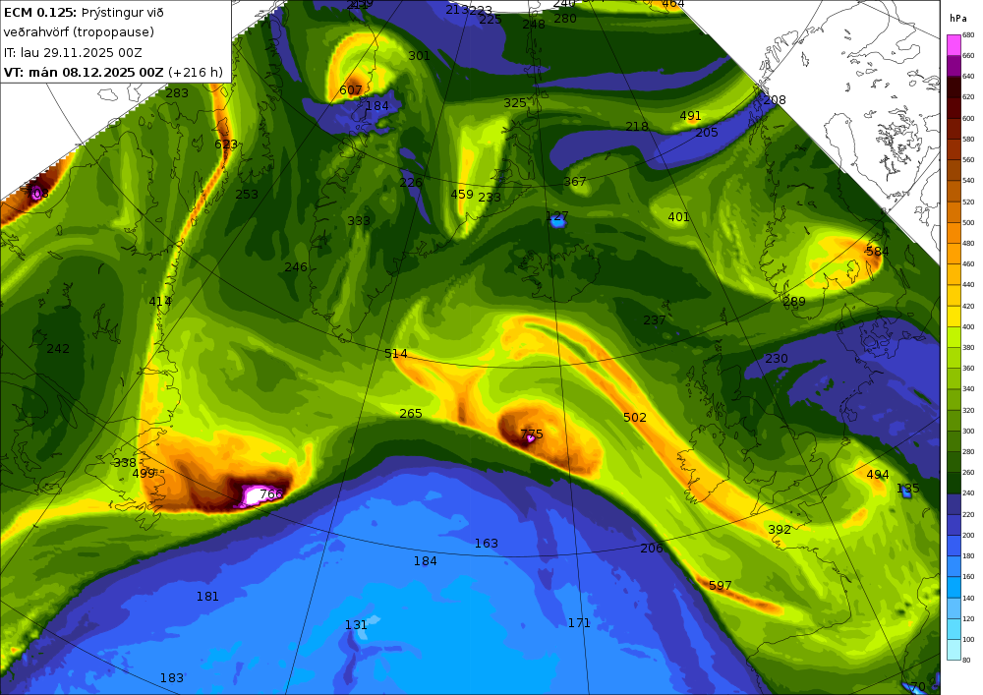This screenshot has width=983, height=695.
Task: Select the 100 legend tick label
Action: click(x=968, y=640)
